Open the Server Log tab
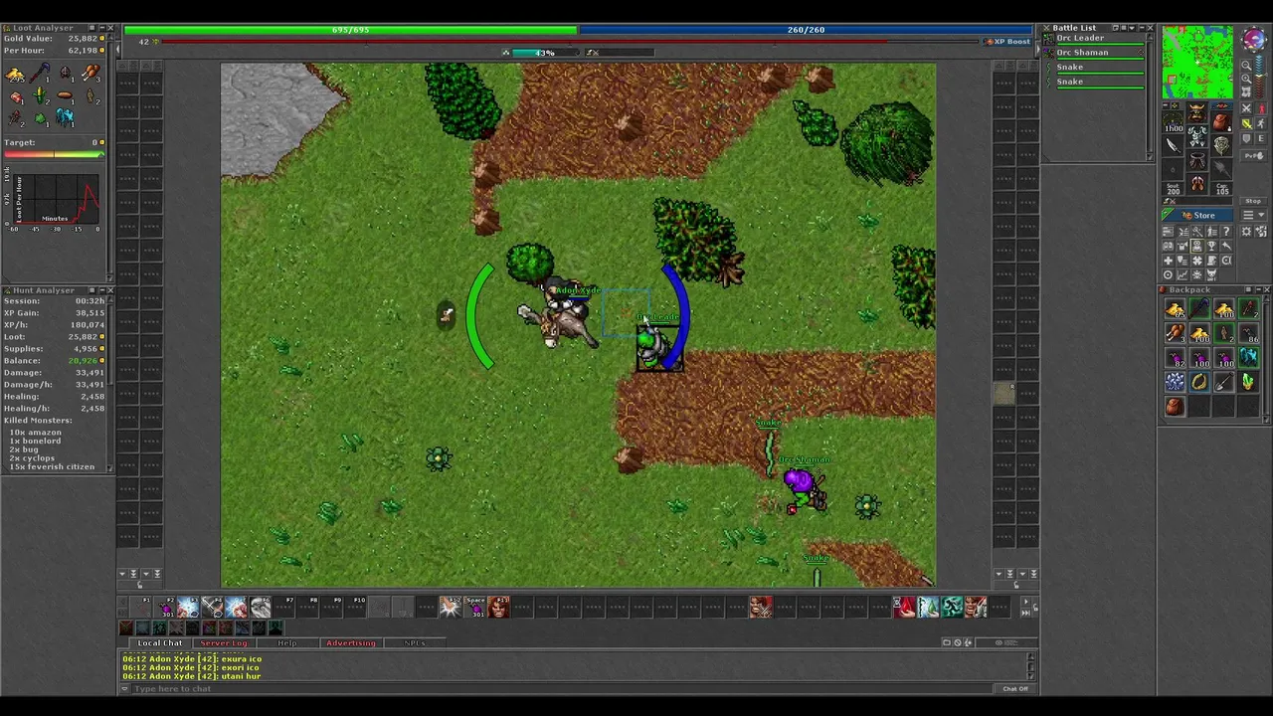Screen dimensions: 1273x716 pos(224,642)
